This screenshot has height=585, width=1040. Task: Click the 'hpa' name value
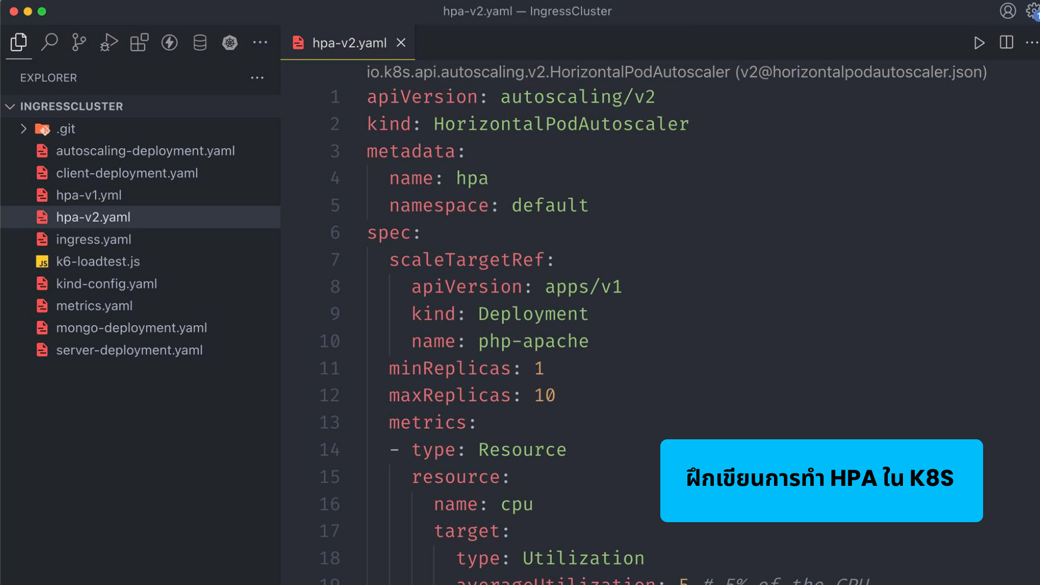point(472,178)
